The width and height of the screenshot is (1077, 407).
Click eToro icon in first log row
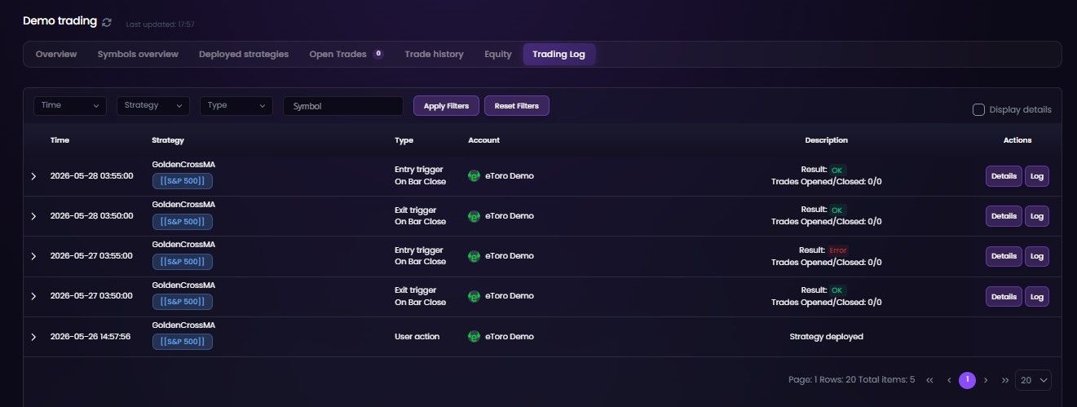pyautogui.click(x=474, y=175)
